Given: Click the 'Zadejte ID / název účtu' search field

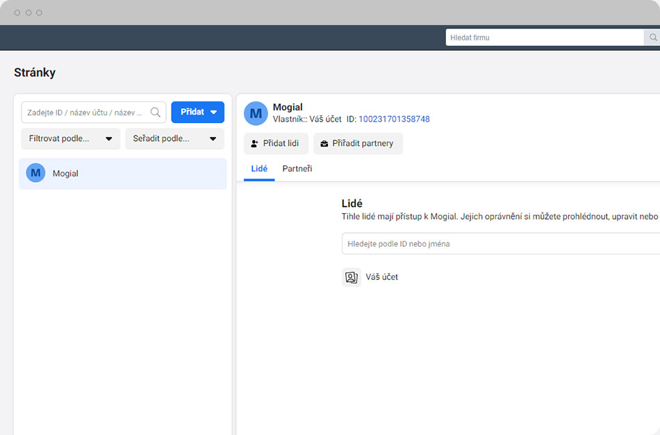Looking at the screenshot, I should pyautogui.click(x=94, y=112).
